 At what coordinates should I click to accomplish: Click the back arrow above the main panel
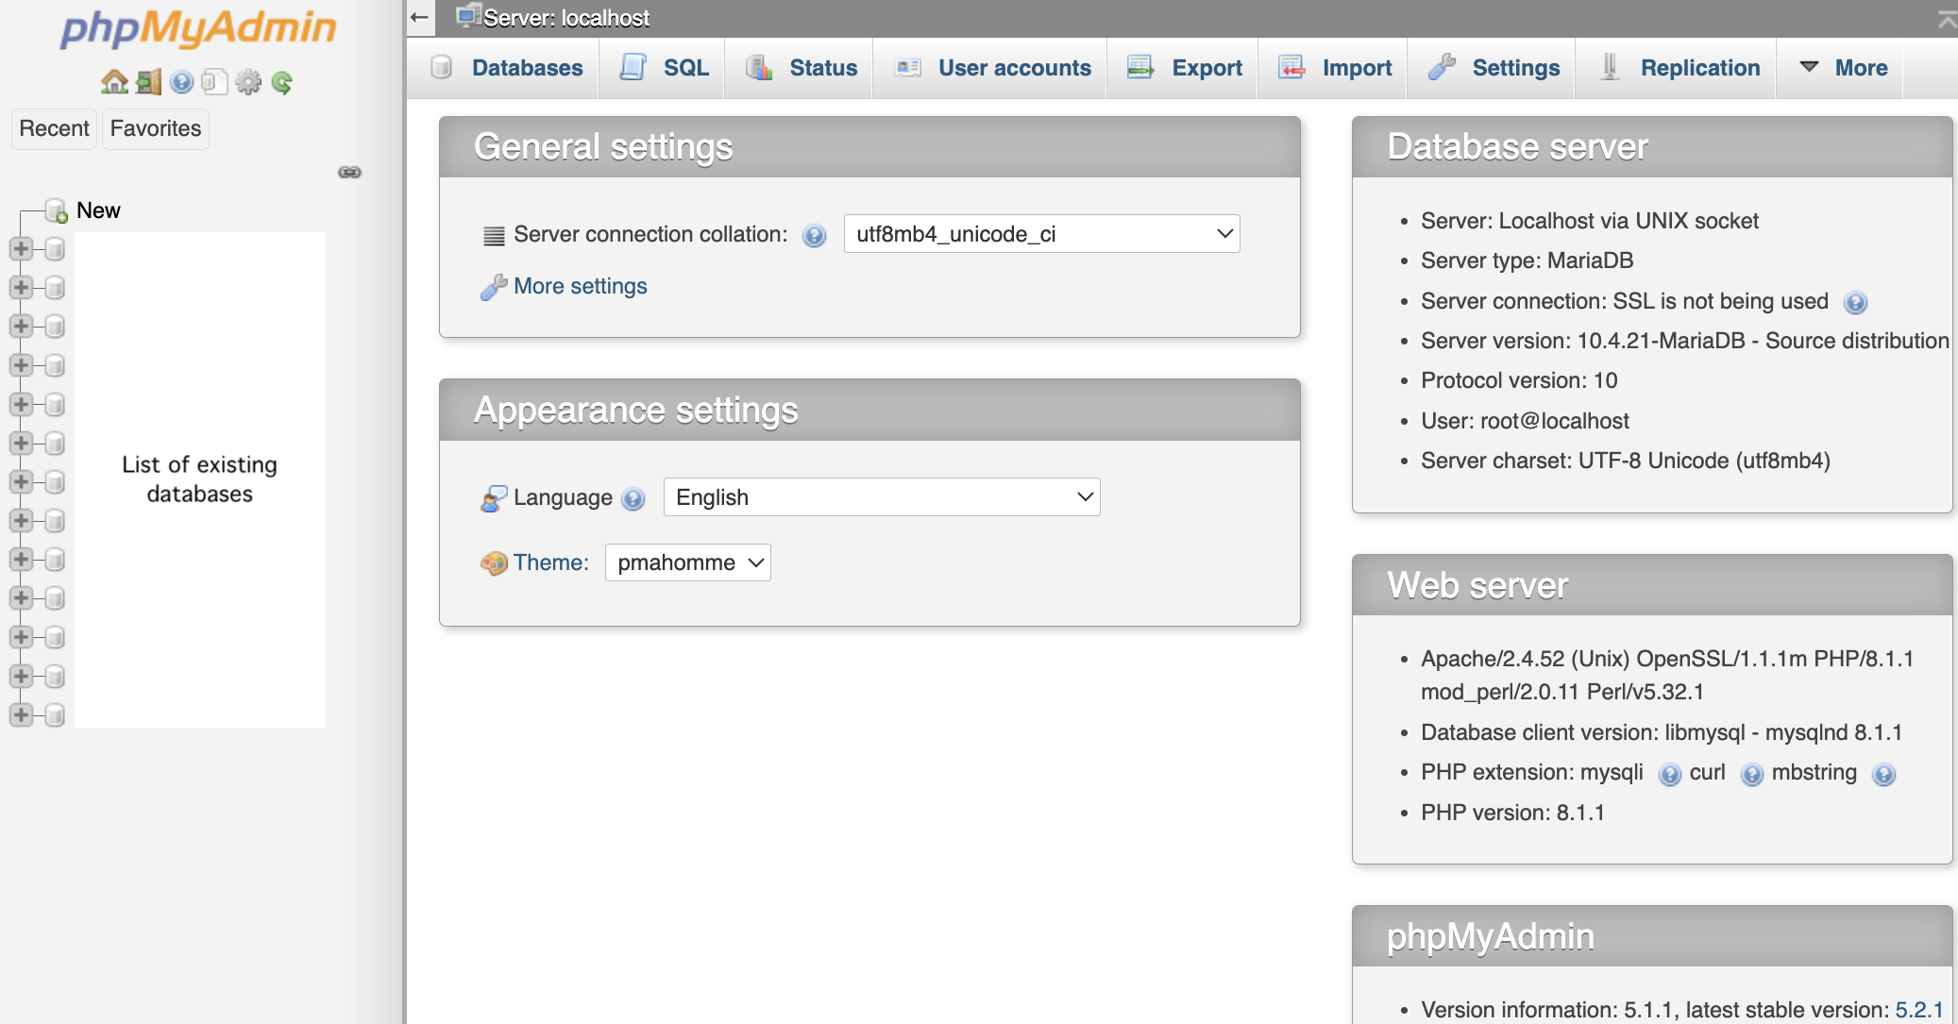419,17
